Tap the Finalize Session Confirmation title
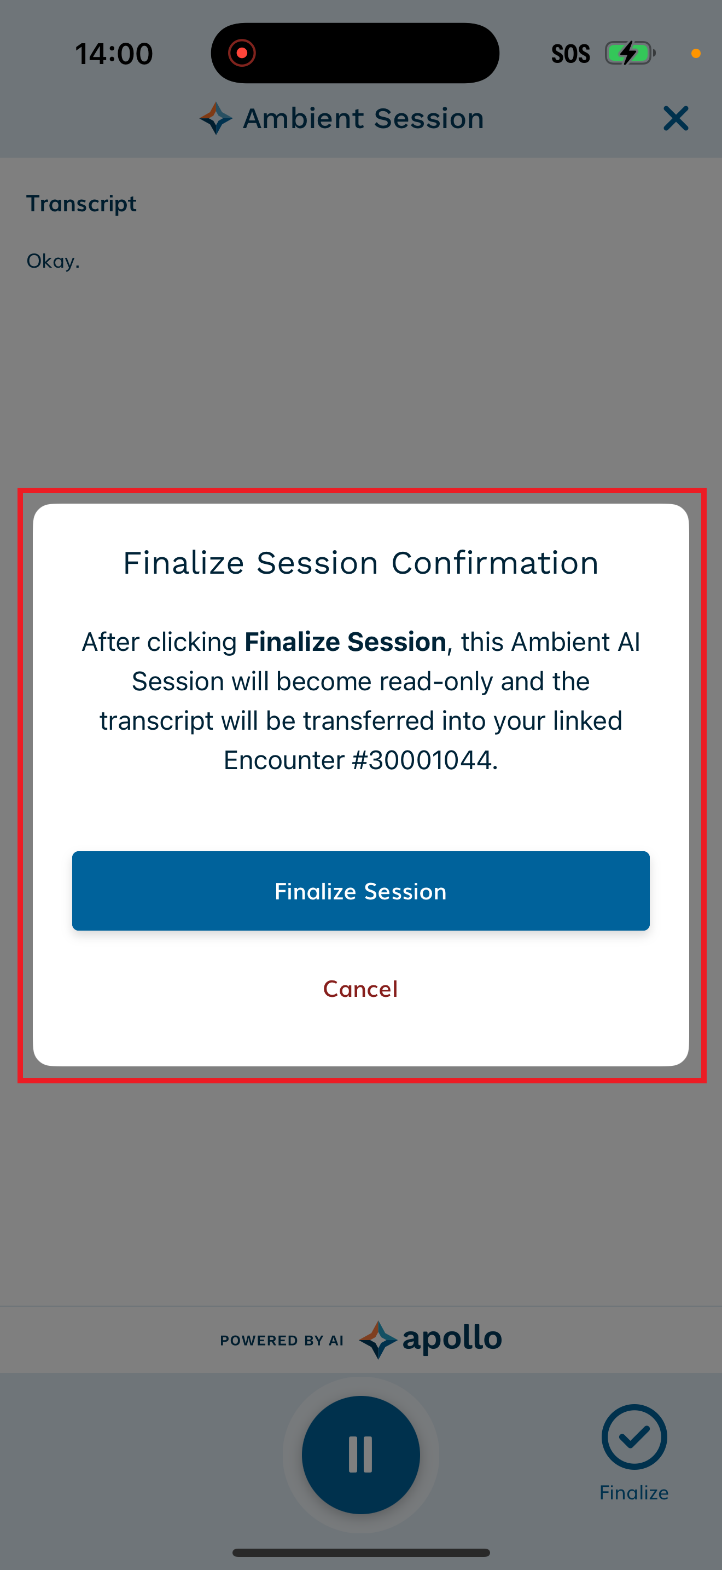The height and width of the screenshot is (1570, 722). pyautogui.click(x=361, y=562)
